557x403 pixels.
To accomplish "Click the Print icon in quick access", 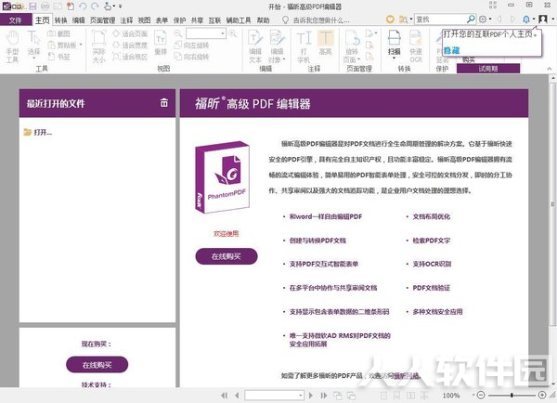I will click(x=45, y=6).
